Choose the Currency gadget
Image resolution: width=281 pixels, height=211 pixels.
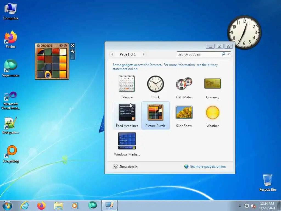(x=213, y=87)
